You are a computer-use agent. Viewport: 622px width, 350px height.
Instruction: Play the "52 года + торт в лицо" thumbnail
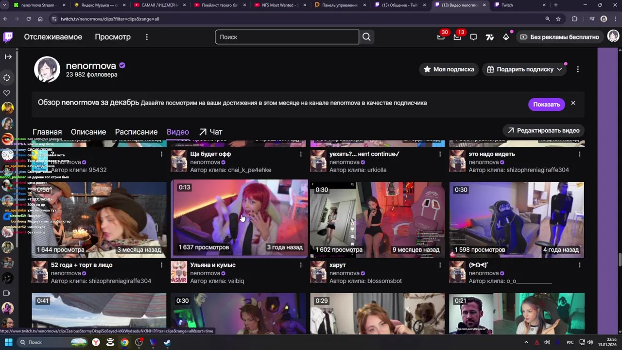99,220
